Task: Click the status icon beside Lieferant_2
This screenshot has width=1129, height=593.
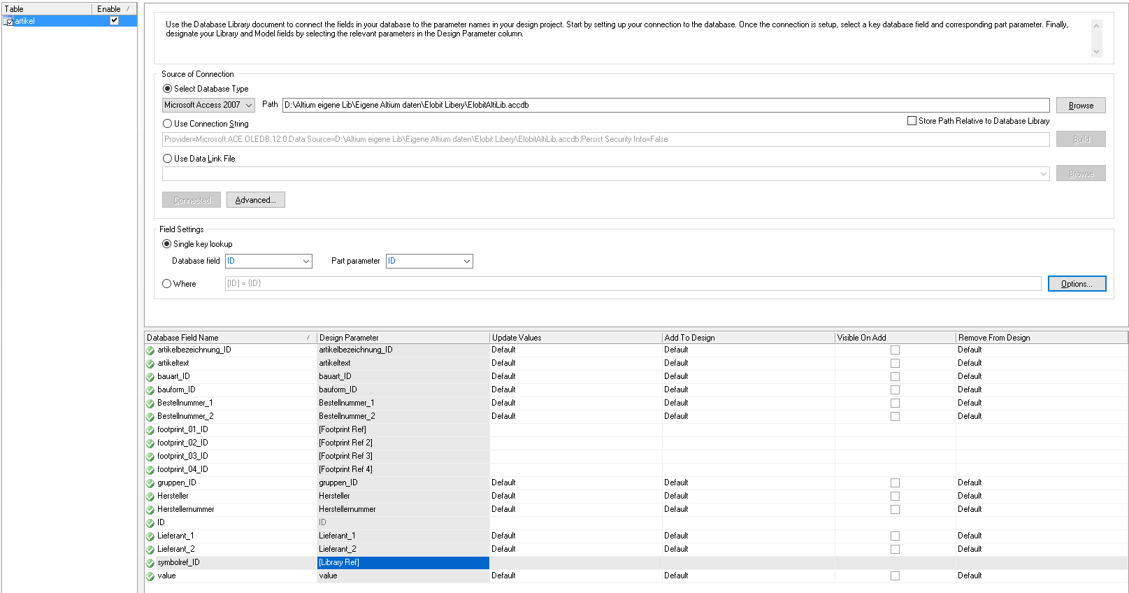Action: tap(150, 550)
